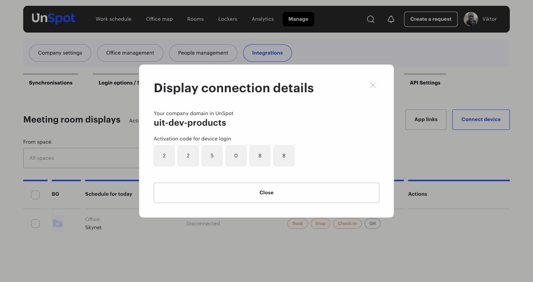The width and height of the screenshot is (533, 282).
Task: Open the Rooms section
Action: pyautogui.click(x=195, y=19)
